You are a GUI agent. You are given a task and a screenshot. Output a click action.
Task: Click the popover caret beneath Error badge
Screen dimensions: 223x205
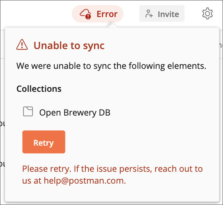coord(112,26)
